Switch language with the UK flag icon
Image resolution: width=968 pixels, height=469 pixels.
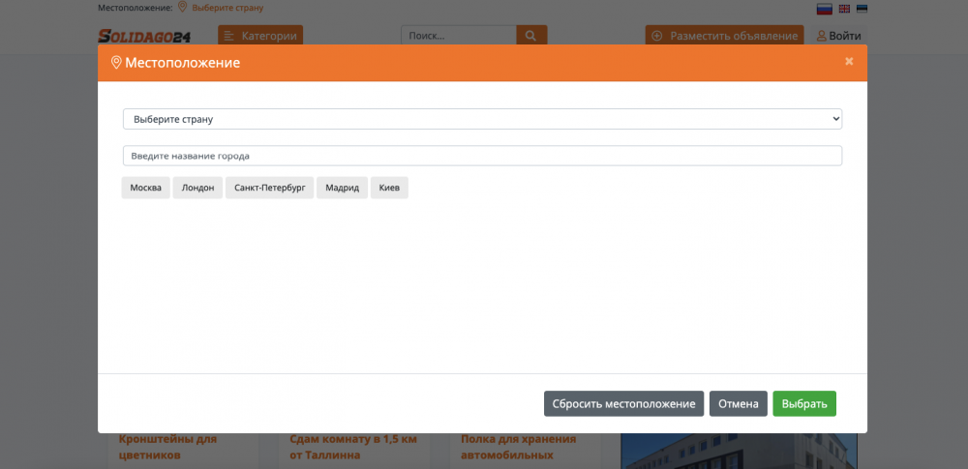(844, 9)
